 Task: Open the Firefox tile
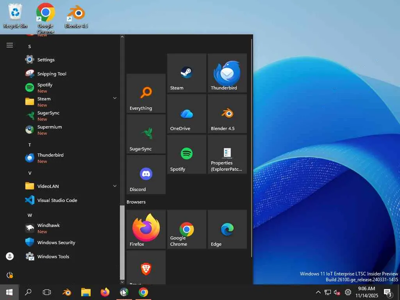[146, 229]
